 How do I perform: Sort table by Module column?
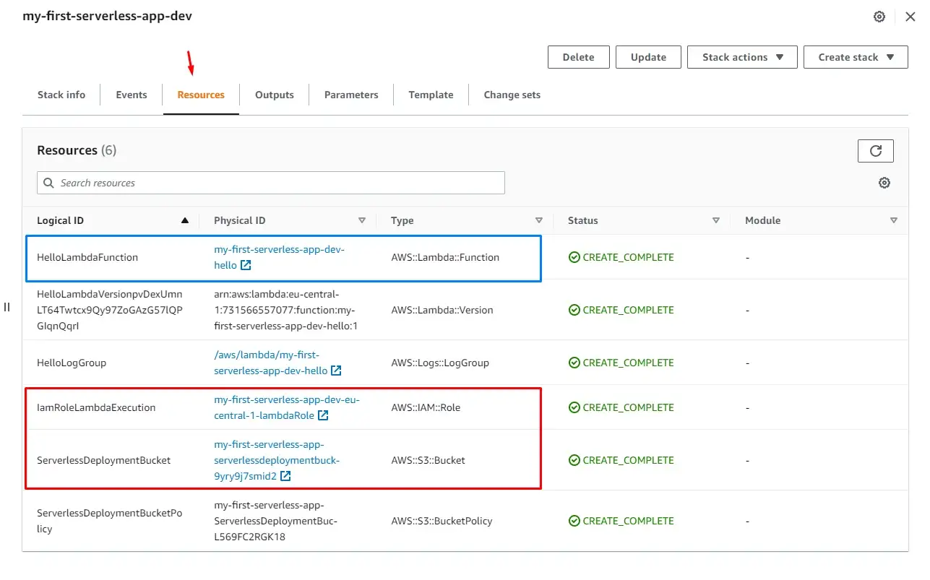(893, 220)
